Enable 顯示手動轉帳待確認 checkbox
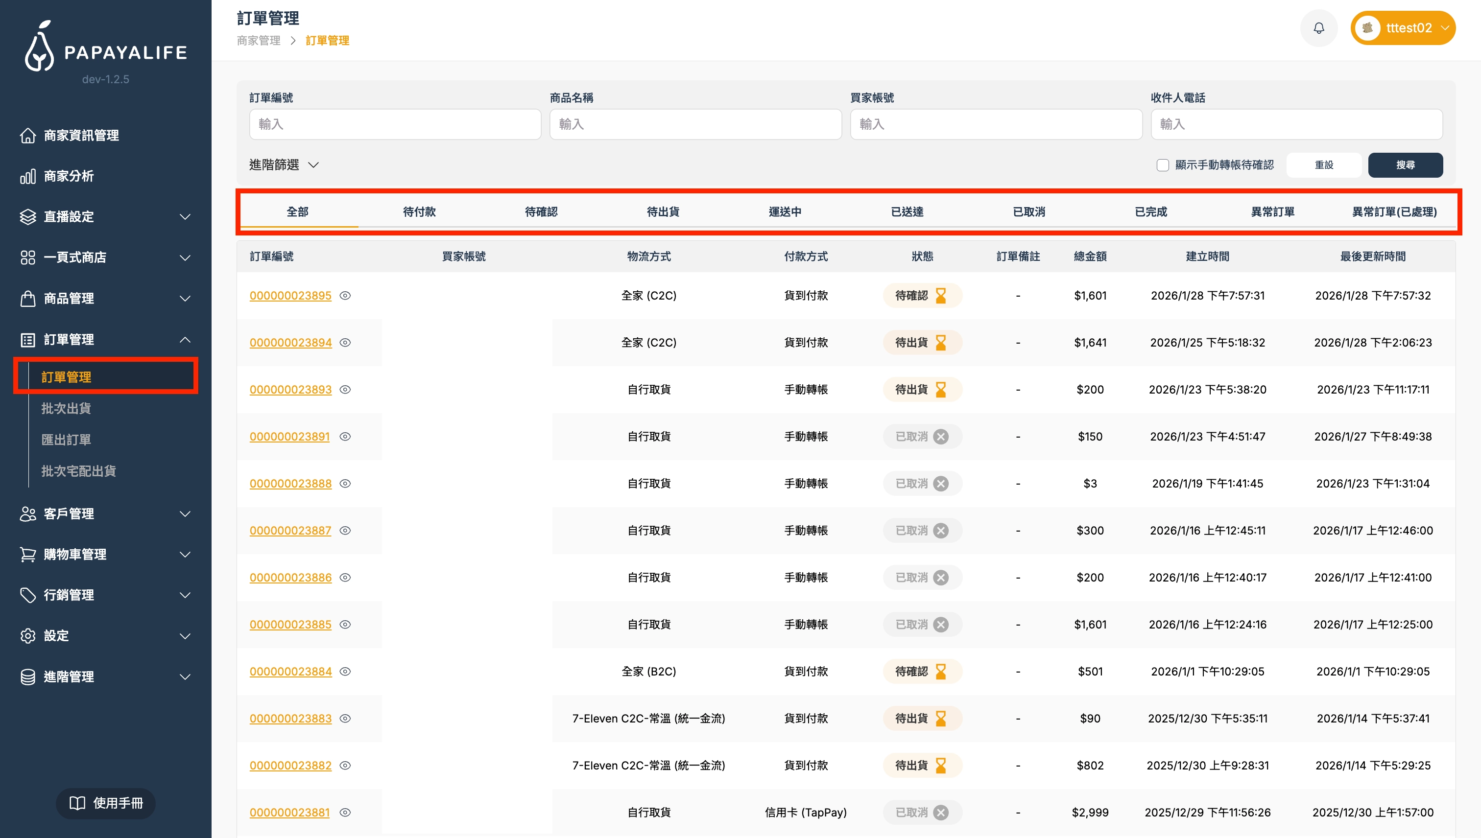Image resolution: width=1481 pixels, height=838 pixels. coord(1163,165)
